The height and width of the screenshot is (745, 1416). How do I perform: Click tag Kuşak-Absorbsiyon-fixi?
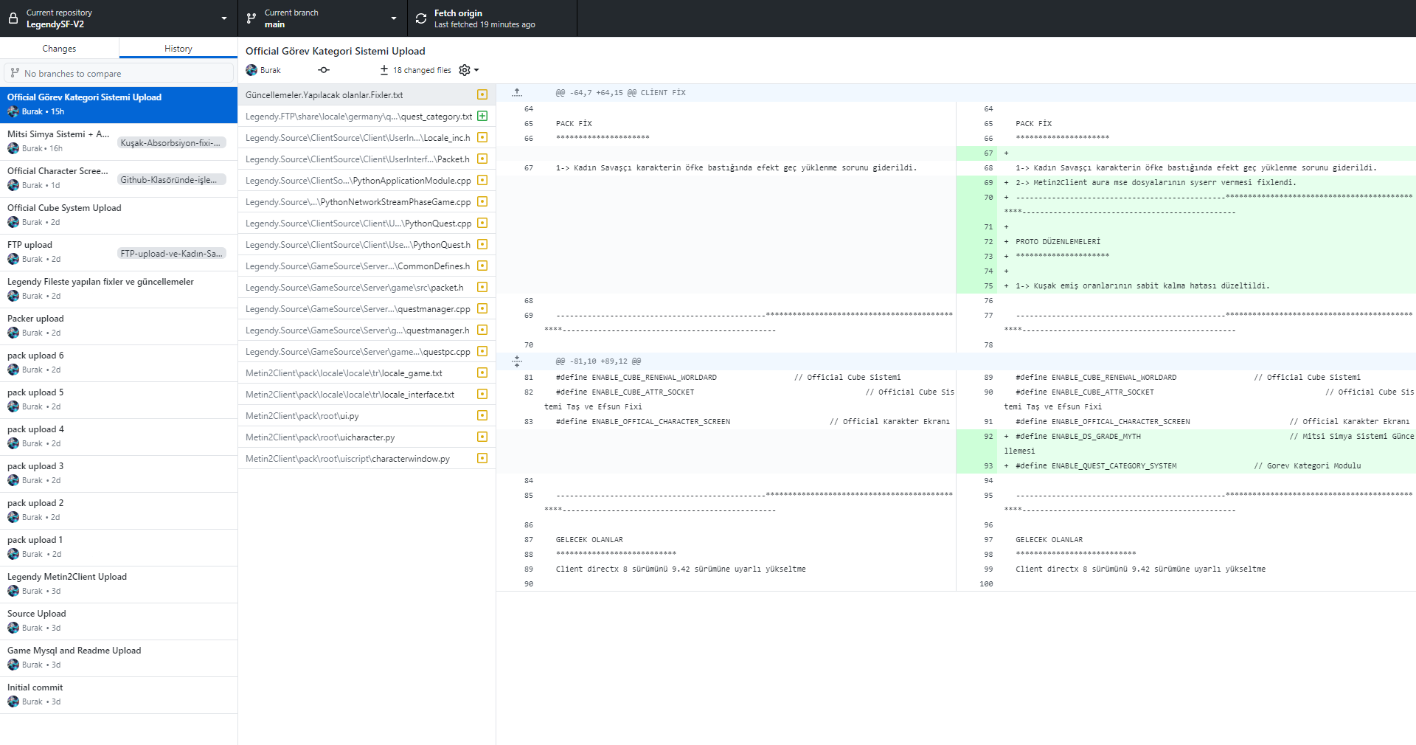coord(171,142)
